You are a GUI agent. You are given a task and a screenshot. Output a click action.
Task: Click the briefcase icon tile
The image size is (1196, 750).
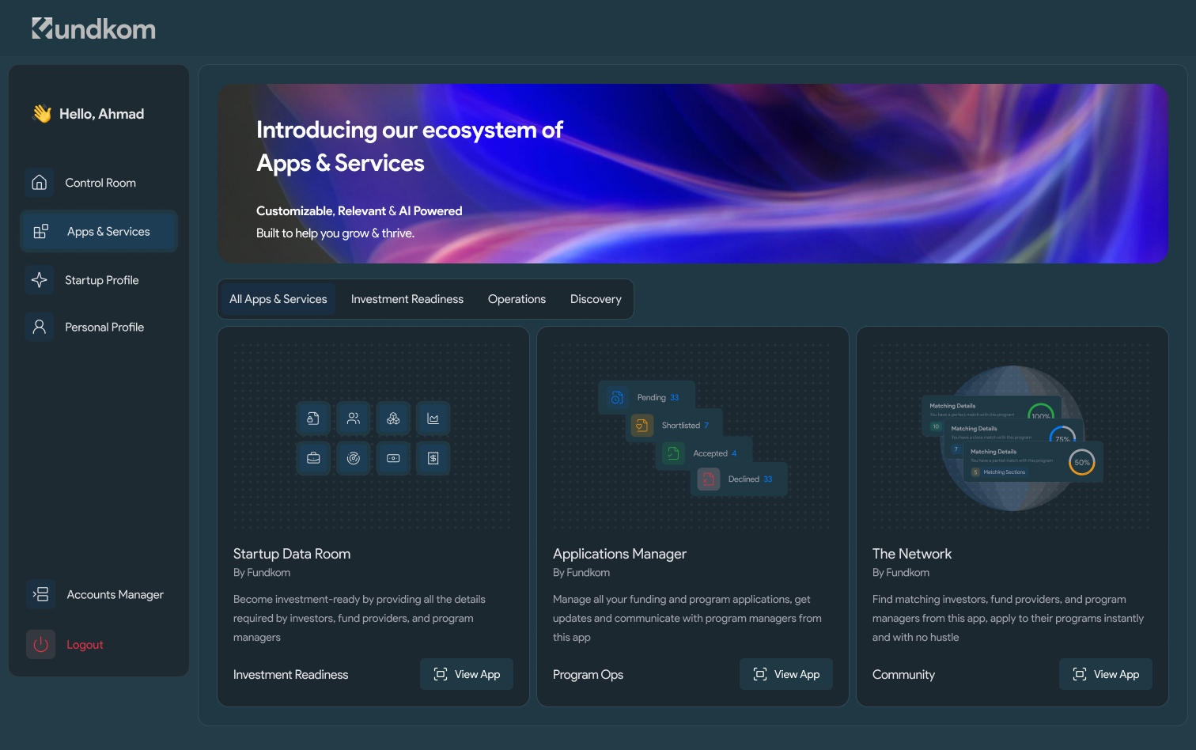[313, 458]
